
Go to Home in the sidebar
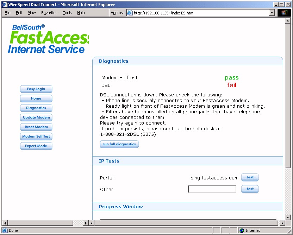[36, 99]
